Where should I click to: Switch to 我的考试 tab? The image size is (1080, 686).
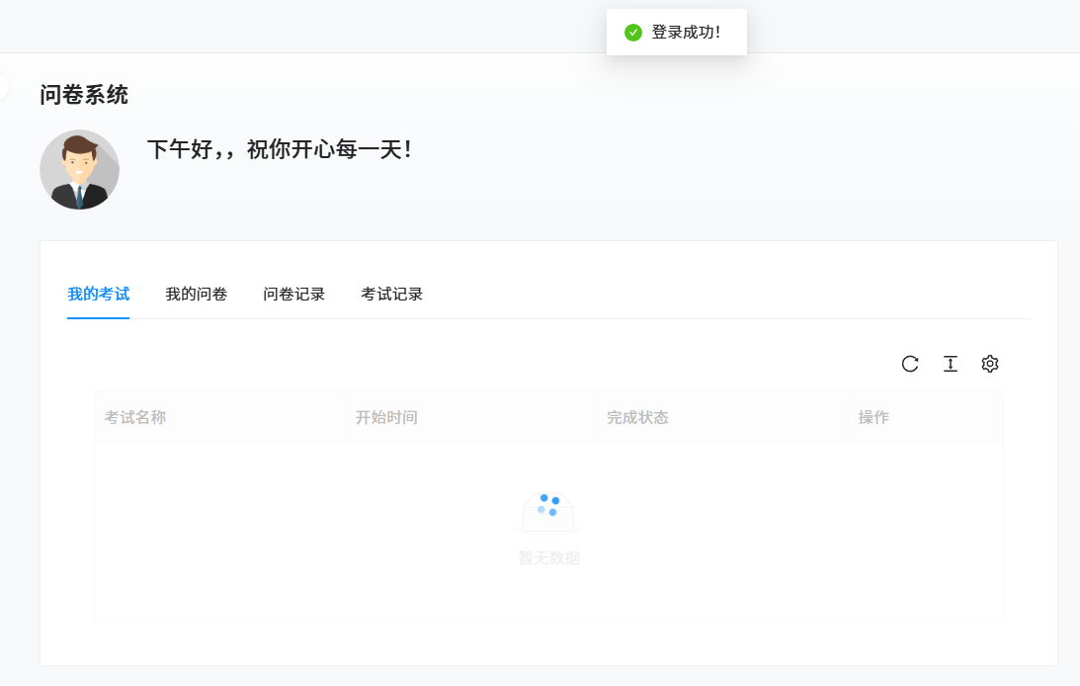tap(99, 295)
